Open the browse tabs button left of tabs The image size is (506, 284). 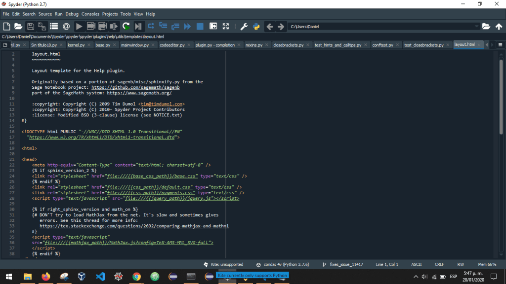[x=5, y=45]
